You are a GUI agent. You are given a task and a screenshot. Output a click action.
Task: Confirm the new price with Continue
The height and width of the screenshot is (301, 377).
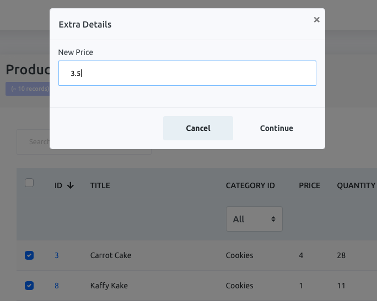coord(276,128)
